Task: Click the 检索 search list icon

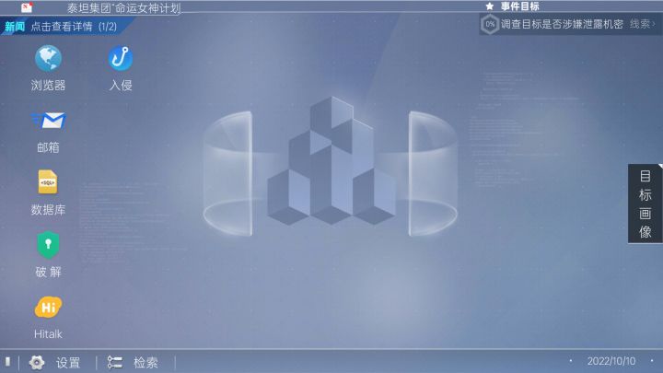Action: point(114,363)
